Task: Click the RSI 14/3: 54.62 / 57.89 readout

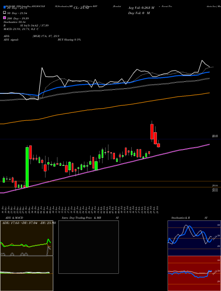Action: click(x=26, y=26)
